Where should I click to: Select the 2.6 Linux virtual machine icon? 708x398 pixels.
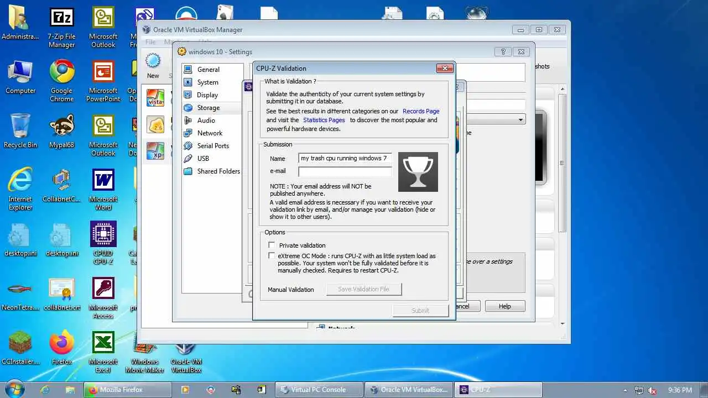155,124
